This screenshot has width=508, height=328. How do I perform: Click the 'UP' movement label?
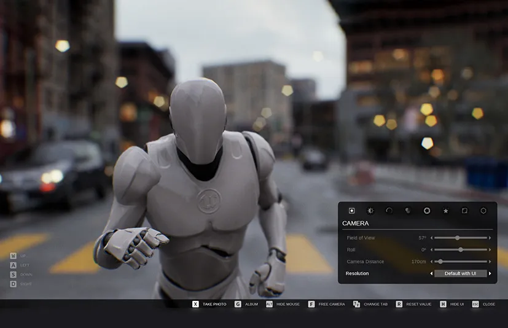[23, 256]
